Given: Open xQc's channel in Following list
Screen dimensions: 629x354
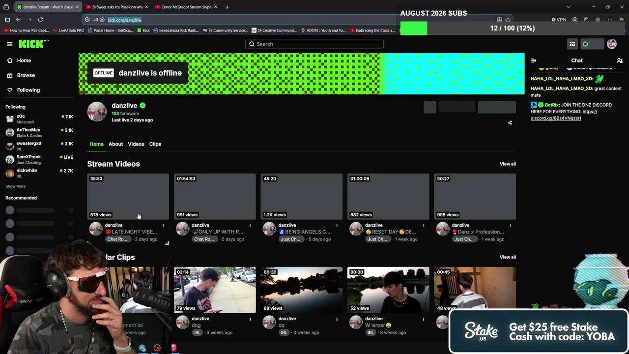Looking at the screenshot, I should point(39,119).
